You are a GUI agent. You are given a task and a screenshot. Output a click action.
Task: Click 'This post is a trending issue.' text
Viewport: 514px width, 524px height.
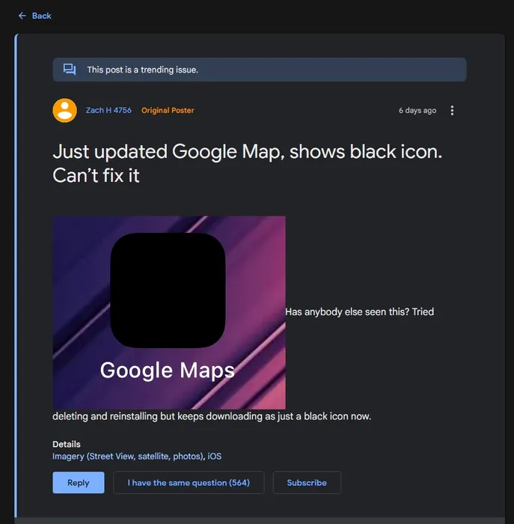point(143,70)
